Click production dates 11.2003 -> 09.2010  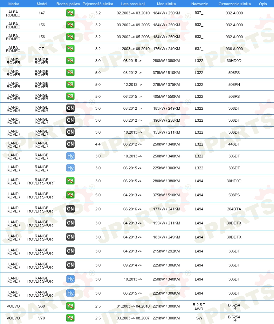pyautogui.click(x=133, y=49)
